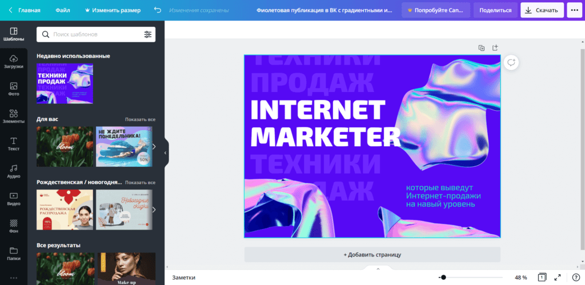Select the которые выведут Интернет-продажи text block
Screen dimensions: 585x285
coord(443,196)
